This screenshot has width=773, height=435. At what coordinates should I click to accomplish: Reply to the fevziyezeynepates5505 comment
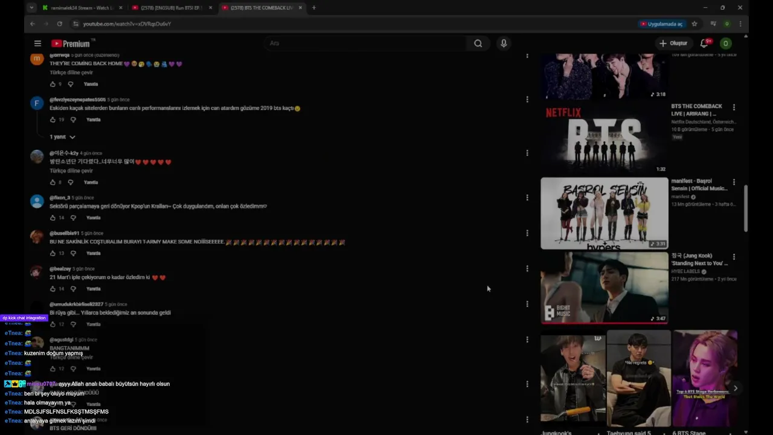[93, 120]
